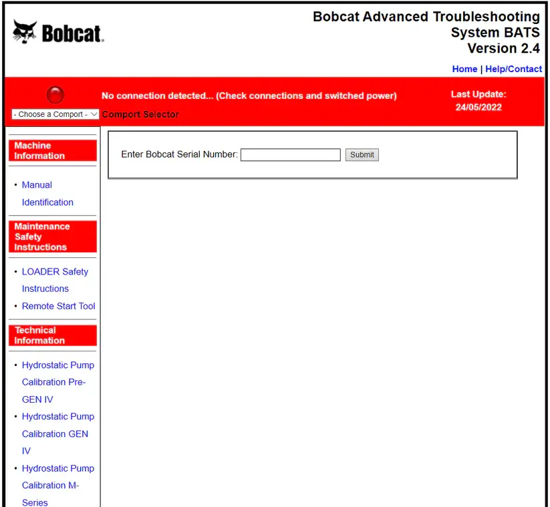The height and width of the screenshot is (507, 550).
Task: Open LOADER Safety Instructions
Action: coord(55,280)
